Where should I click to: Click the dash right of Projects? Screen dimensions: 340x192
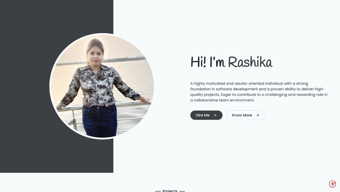pyautogui.click(x=182, y=191)
